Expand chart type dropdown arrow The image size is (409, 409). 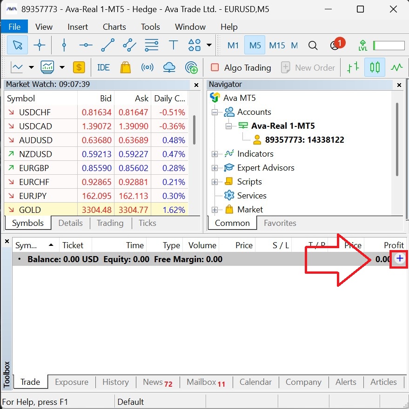[31, 67]
